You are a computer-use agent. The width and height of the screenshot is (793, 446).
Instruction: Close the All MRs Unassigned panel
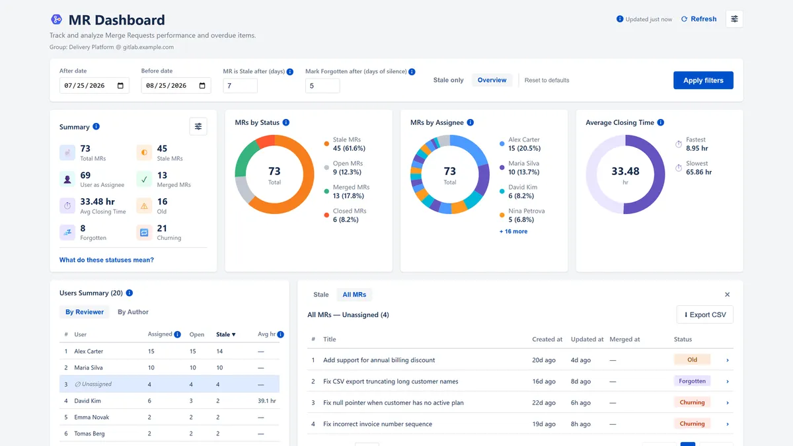(728, 295)
